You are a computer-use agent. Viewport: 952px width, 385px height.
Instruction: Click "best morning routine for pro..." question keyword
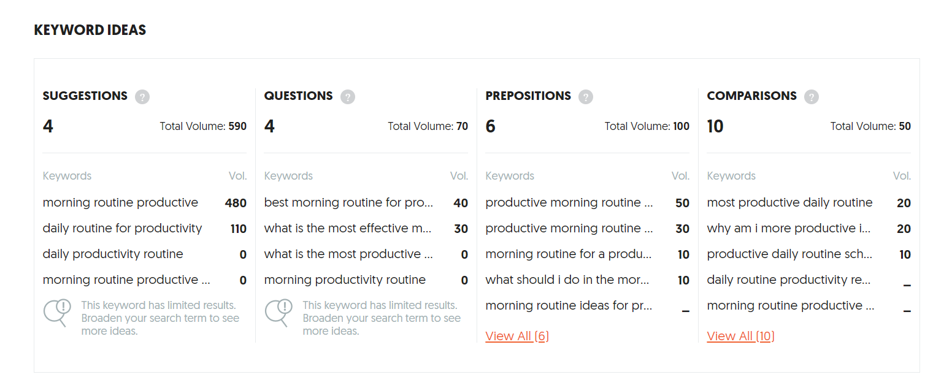click(x=348, y=202)
